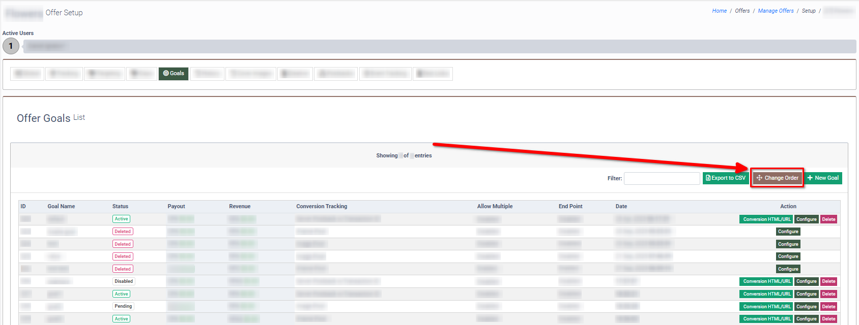
Task: Click the plus icon for New Goal
Action: click(x=810, y=178)
